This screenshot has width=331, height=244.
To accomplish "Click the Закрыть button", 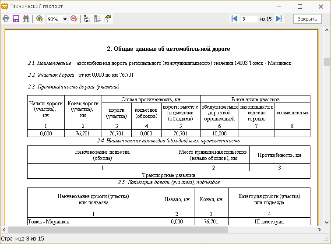I will pos(307,19).
